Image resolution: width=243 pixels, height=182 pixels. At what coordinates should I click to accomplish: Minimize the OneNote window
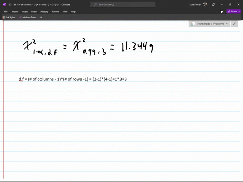tap(222, 5)
